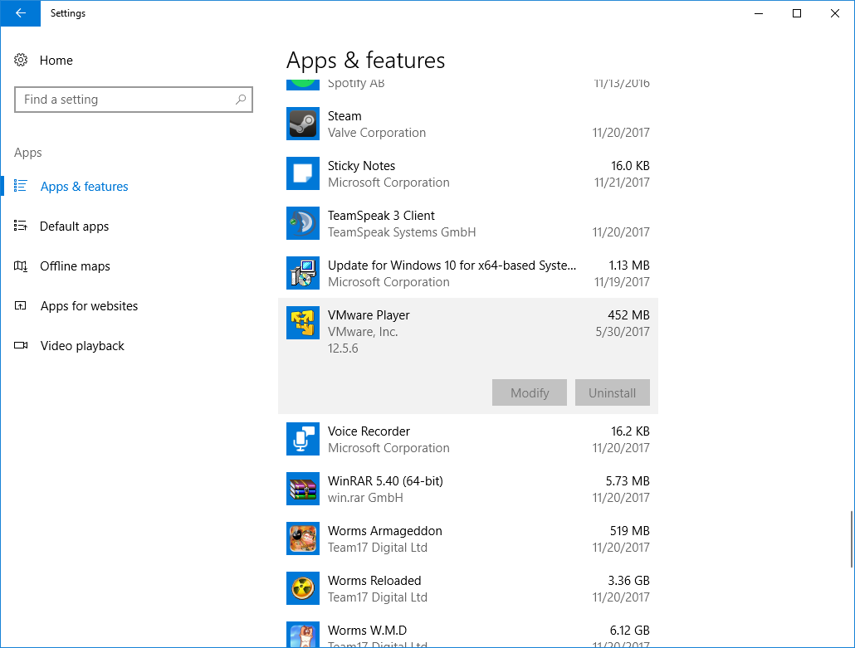Click the VMware Player icon
855x648 pixels.
point(303,323)
